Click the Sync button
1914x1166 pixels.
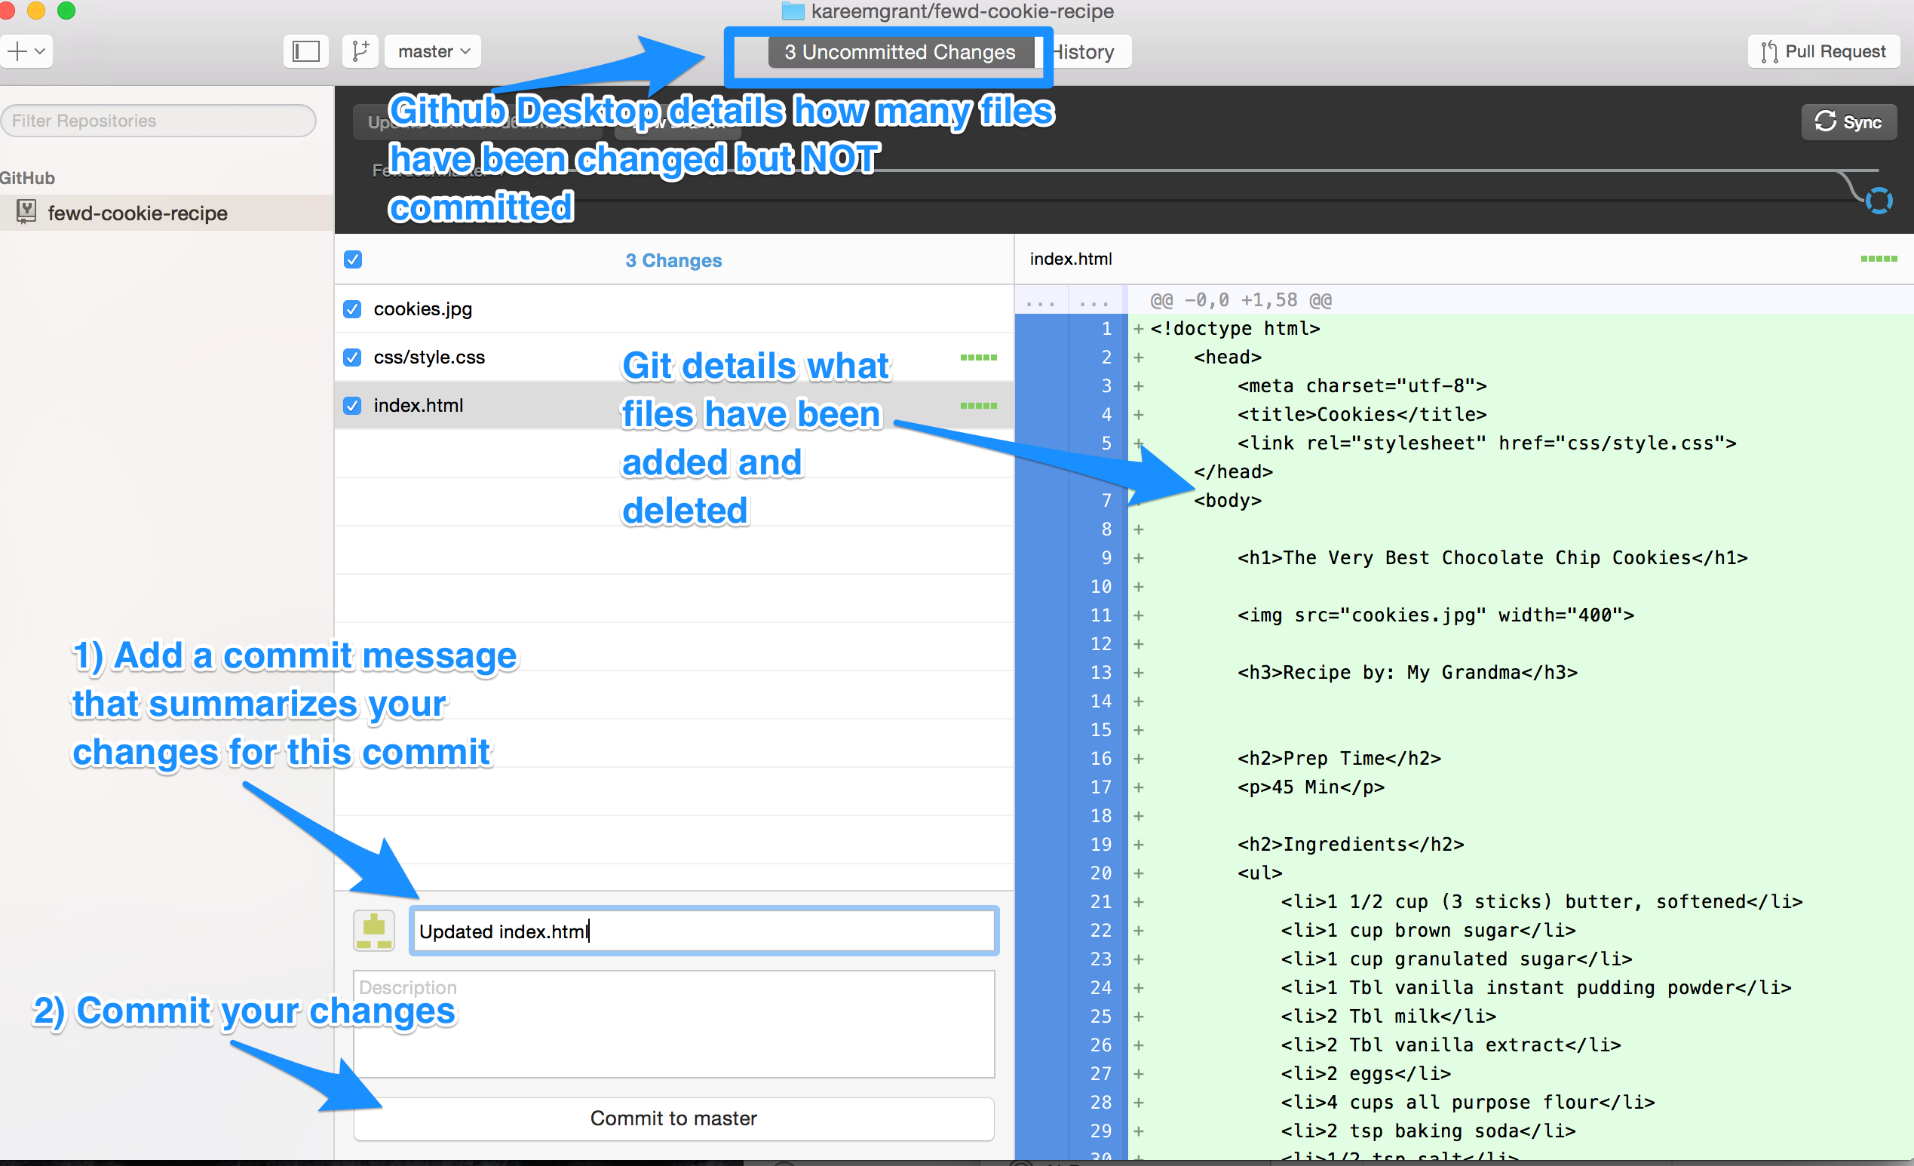(1848, 122)
